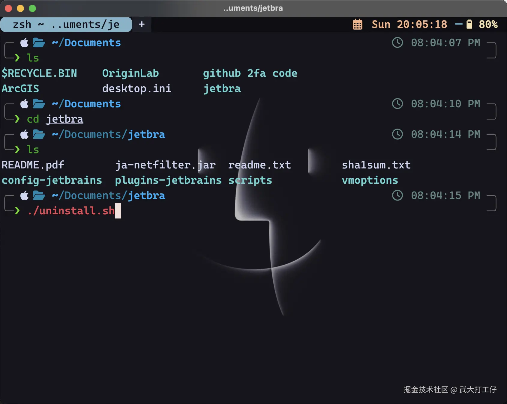Click the window title ..uments/jetbra
507x404 pixels.
(x=253, y=8)
